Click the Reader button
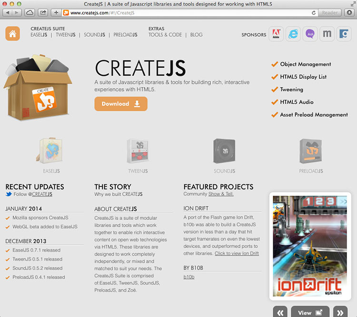357x317 pixels. (329, 13)
